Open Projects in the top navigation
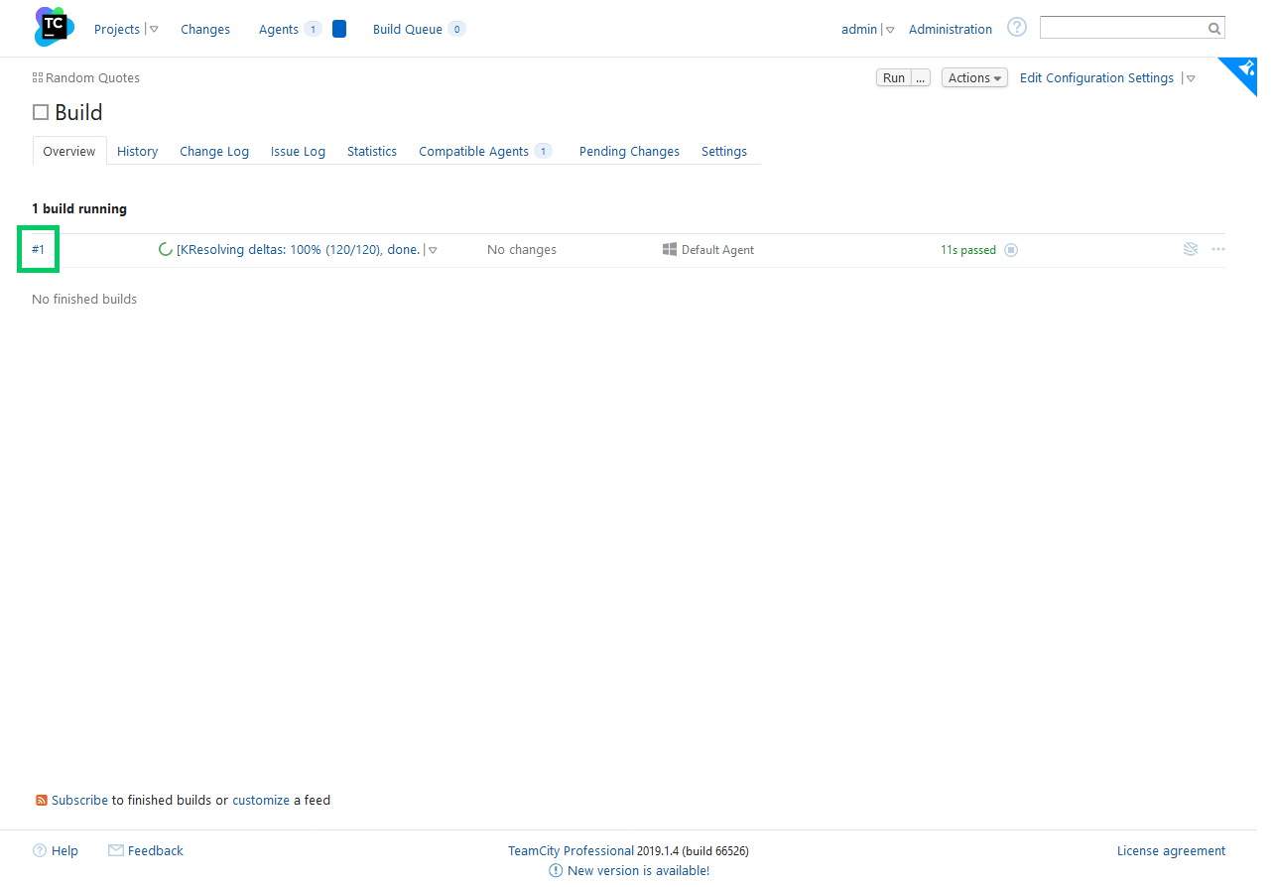 (117, 29)
